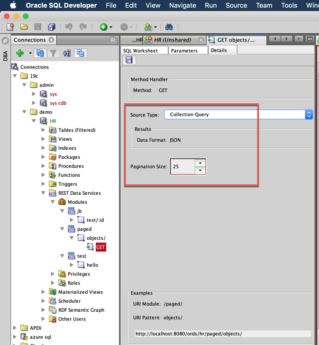
Task: Expand Tables (Filtered) node
Action: tap(43, 130)
